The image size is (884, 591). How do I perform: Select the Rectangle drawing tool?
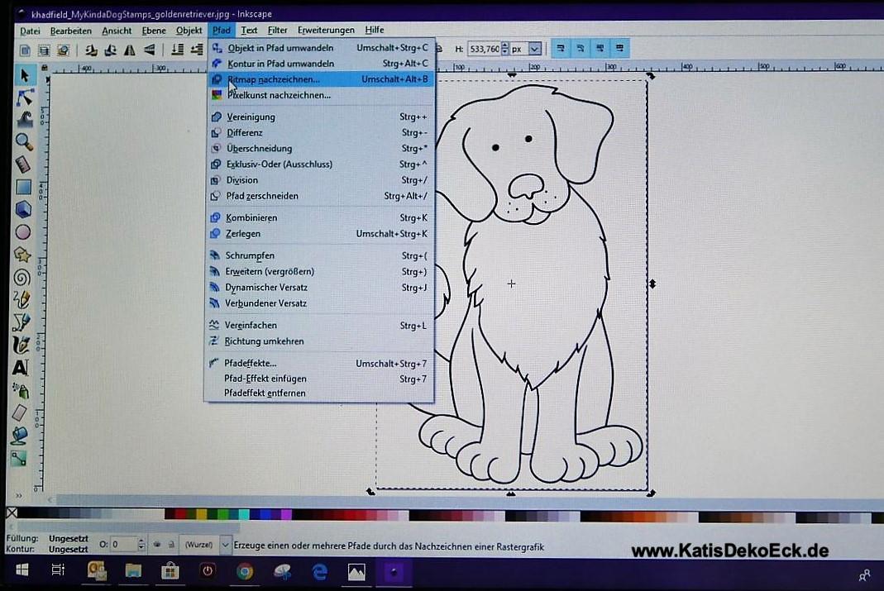coord(23,188)
